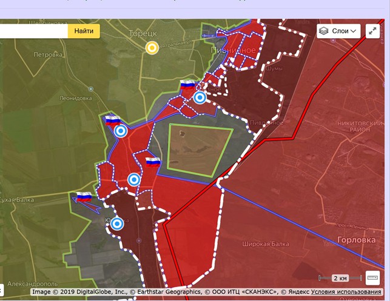Click the Сухая Балка label
The image size is (390, 301).
click(x=16, y=200)
